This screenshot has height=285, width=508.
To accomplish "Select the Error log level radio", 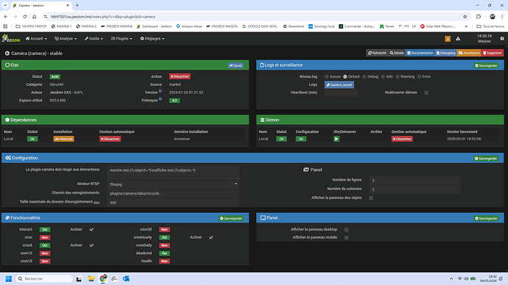I will pos(419,76).
